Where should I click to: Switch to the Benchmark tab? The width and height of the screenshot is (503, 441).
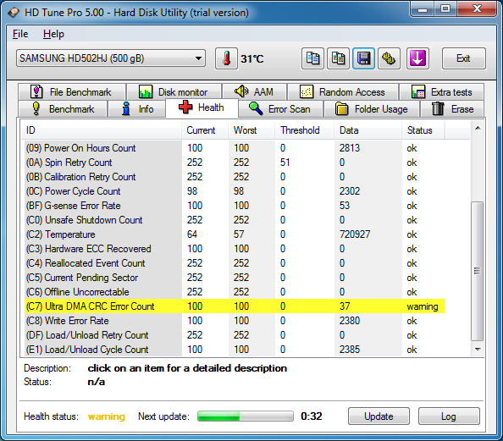coord(63,109)
